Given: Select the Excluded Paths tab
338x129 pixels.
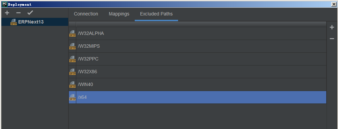Looking at the screenshot, I should tap(156, 14).
